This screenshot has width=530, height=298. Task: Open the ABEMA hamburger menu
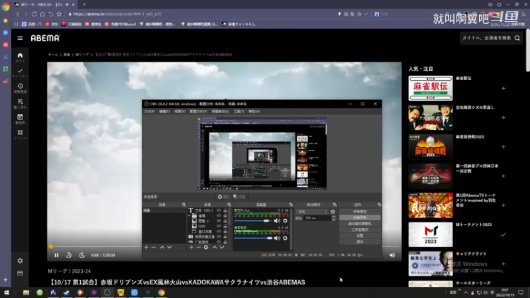point(20,38)
